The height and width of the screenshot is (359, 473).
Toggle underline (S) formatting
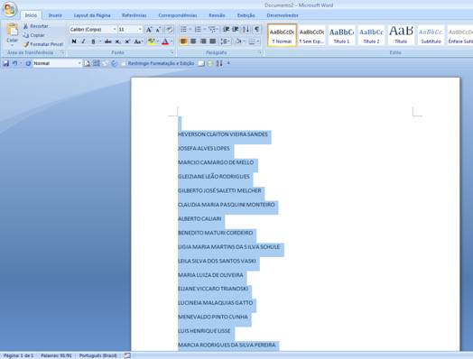(93, 41)
